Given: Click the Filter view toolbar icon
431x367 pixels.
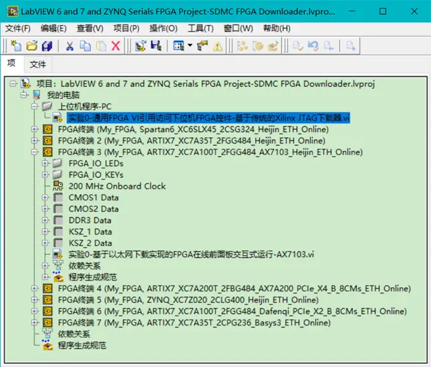Looking at the screenshot, I should point(178,45).
